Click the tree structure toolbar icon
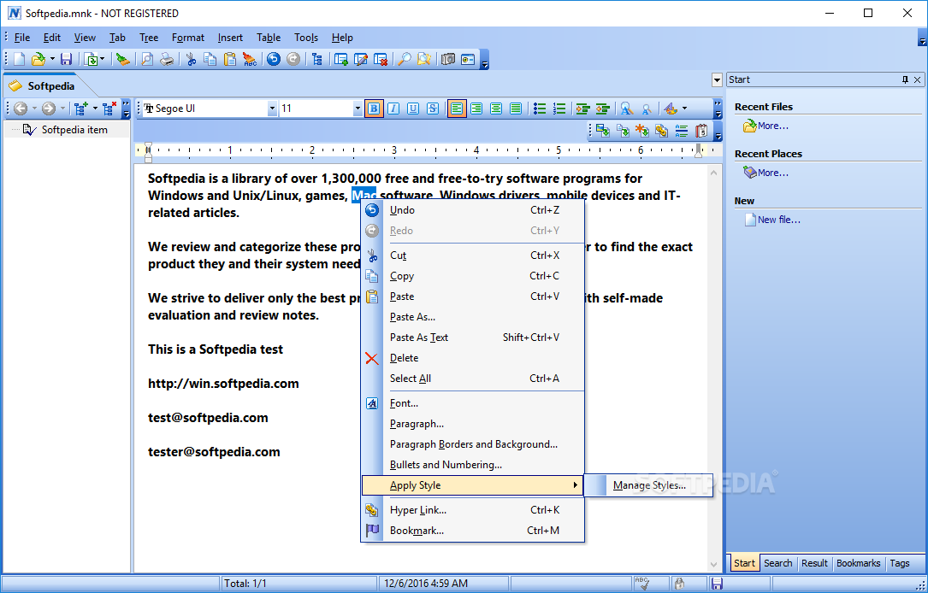 (317, 59)
